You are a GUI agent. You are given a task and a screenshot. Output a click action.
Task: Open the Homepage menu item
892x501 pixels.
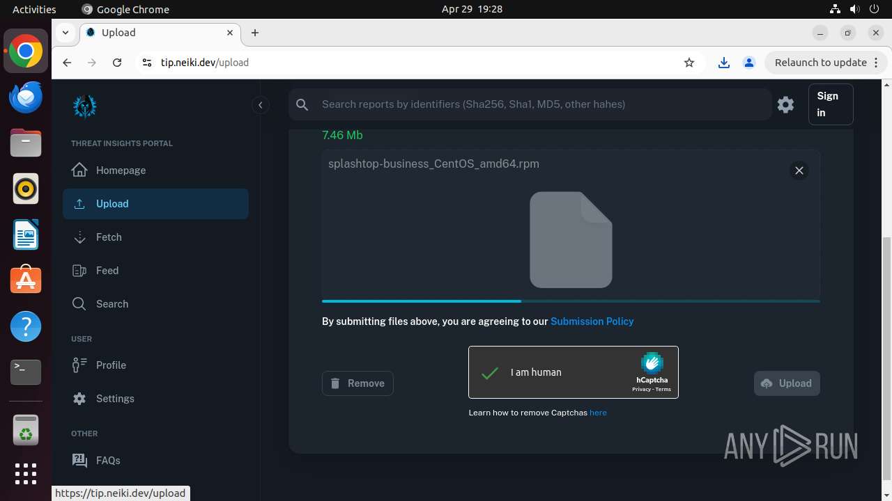[155, 170]
